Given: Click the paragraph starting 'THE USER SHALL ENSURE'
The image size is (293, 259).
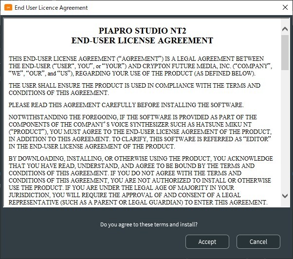Looking at the screenshot, I should (134, 89).
